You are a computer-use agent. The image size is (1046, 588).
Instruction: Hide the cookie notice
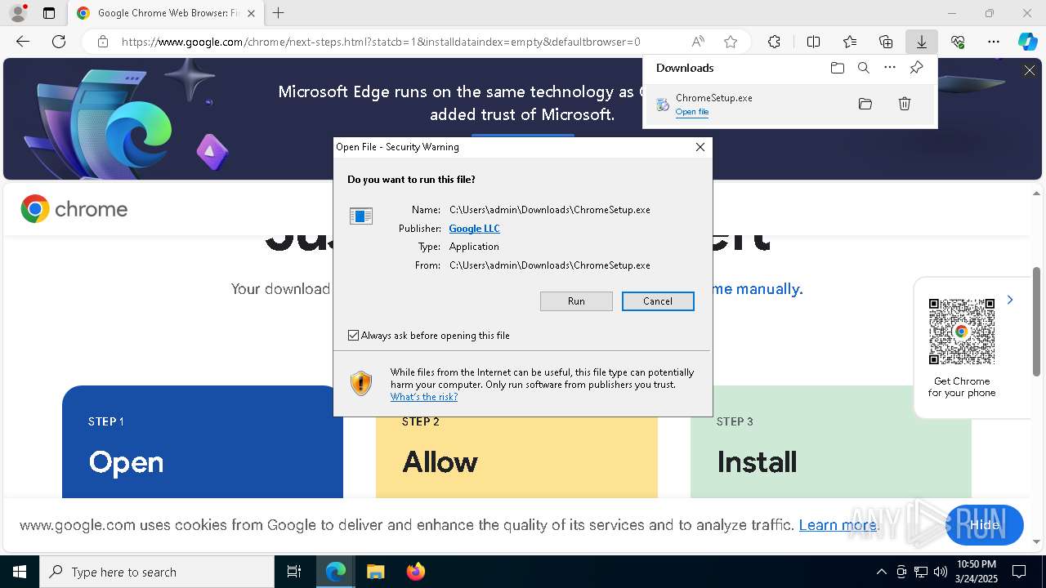coord(985,525)
